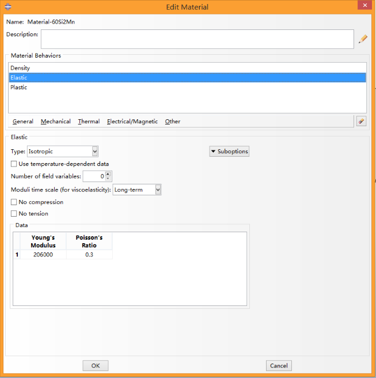Viewport: 376px width, 378px height.
Task: Close the Edit Material dialog
Action: point(364,5)
